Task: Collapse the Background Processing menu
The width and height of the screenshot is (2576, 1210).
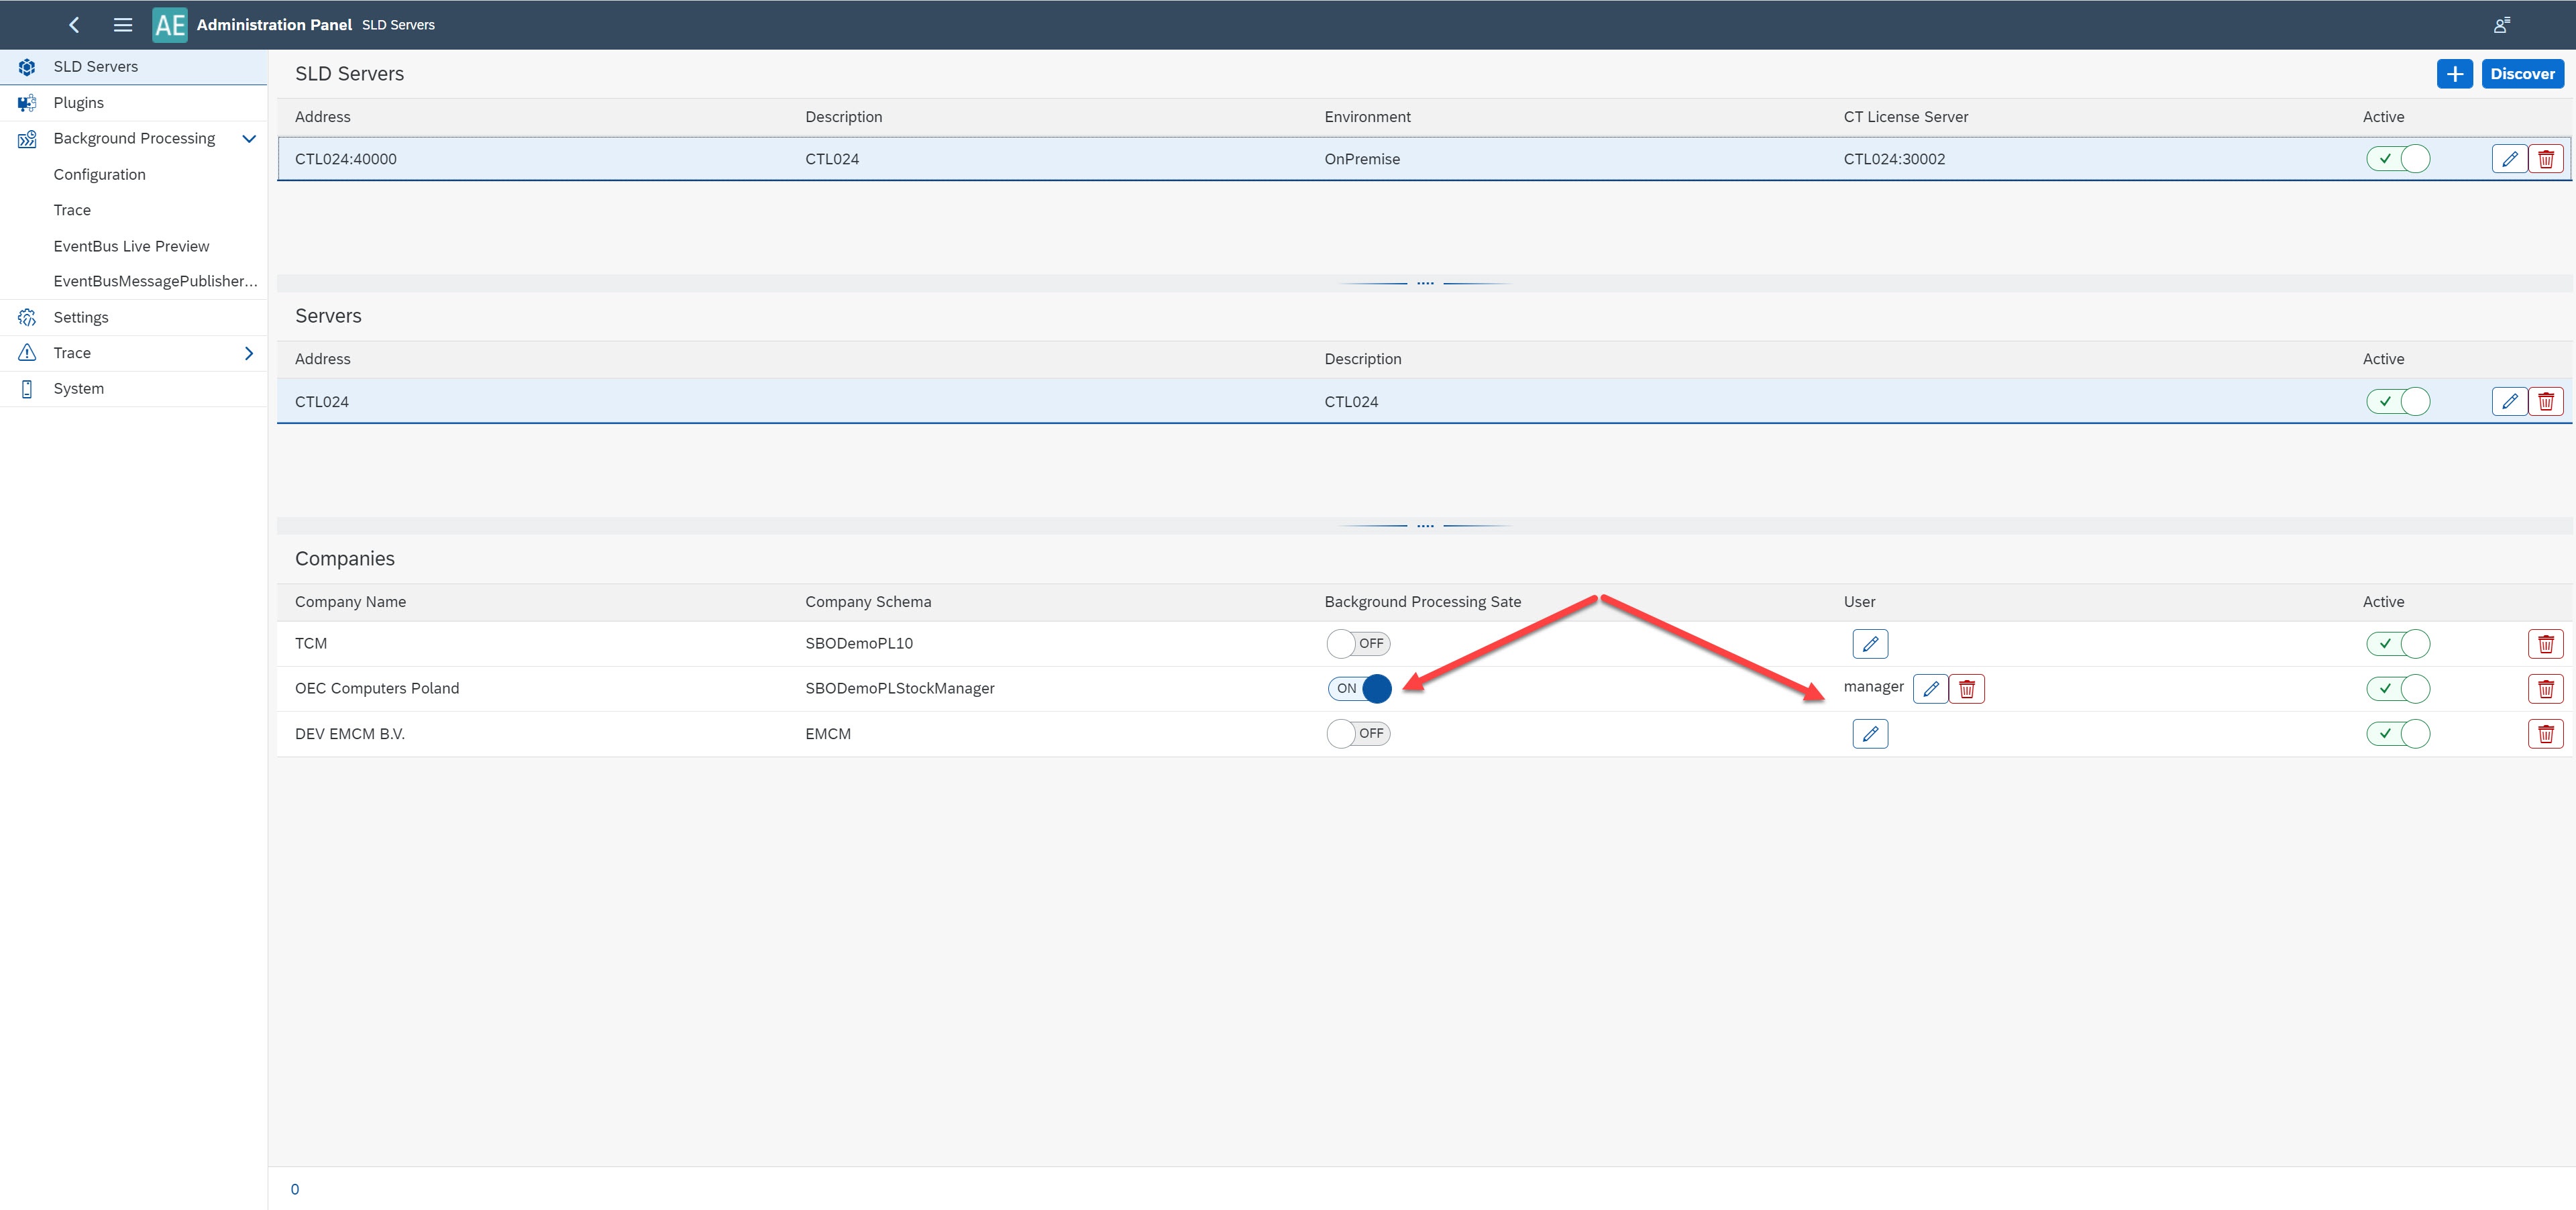Action: (x=248, y=138)
